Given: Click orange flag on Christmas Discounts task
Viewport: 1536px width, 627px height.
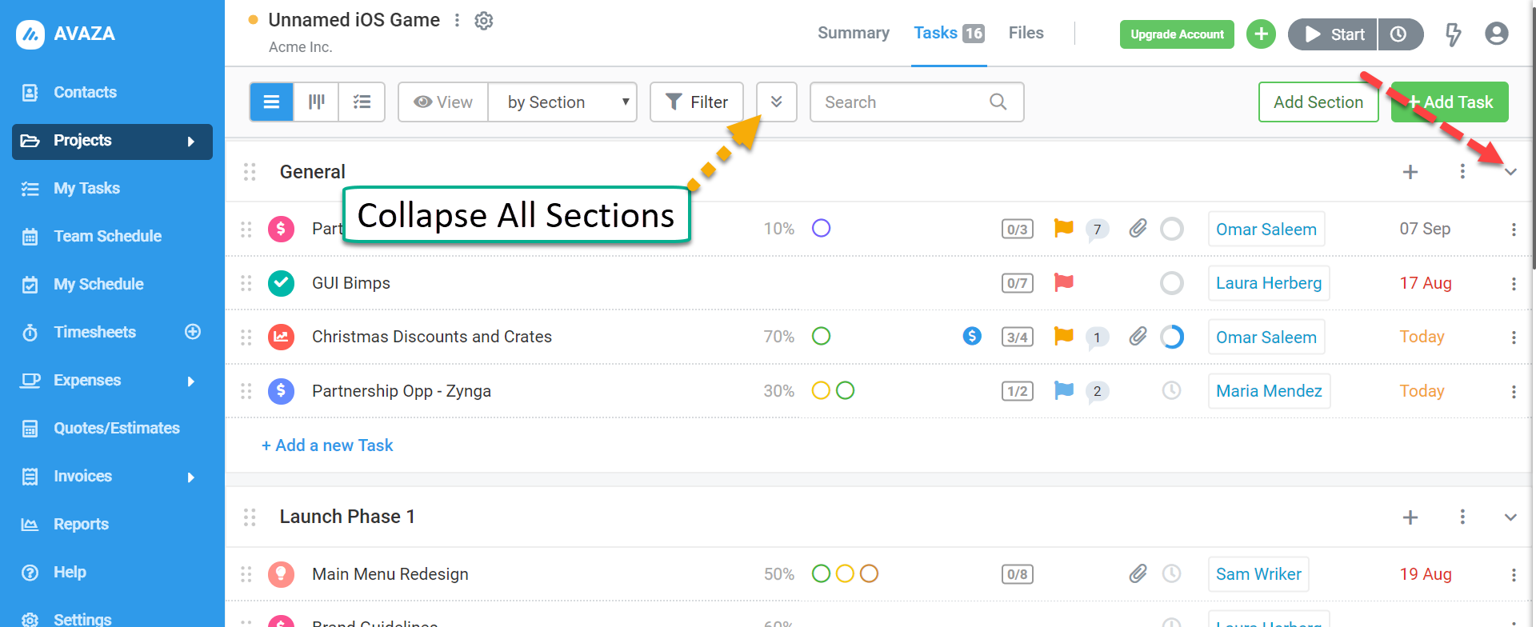Looking at the screenshot, I should pos(1063,336).
